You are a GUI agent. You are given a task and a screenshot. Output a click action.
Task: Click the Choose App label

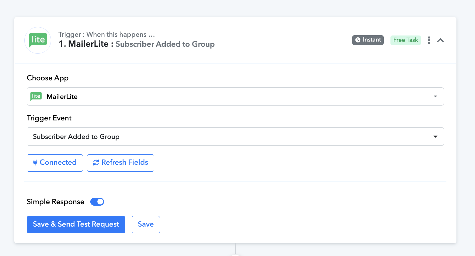(x=48, y=78)
